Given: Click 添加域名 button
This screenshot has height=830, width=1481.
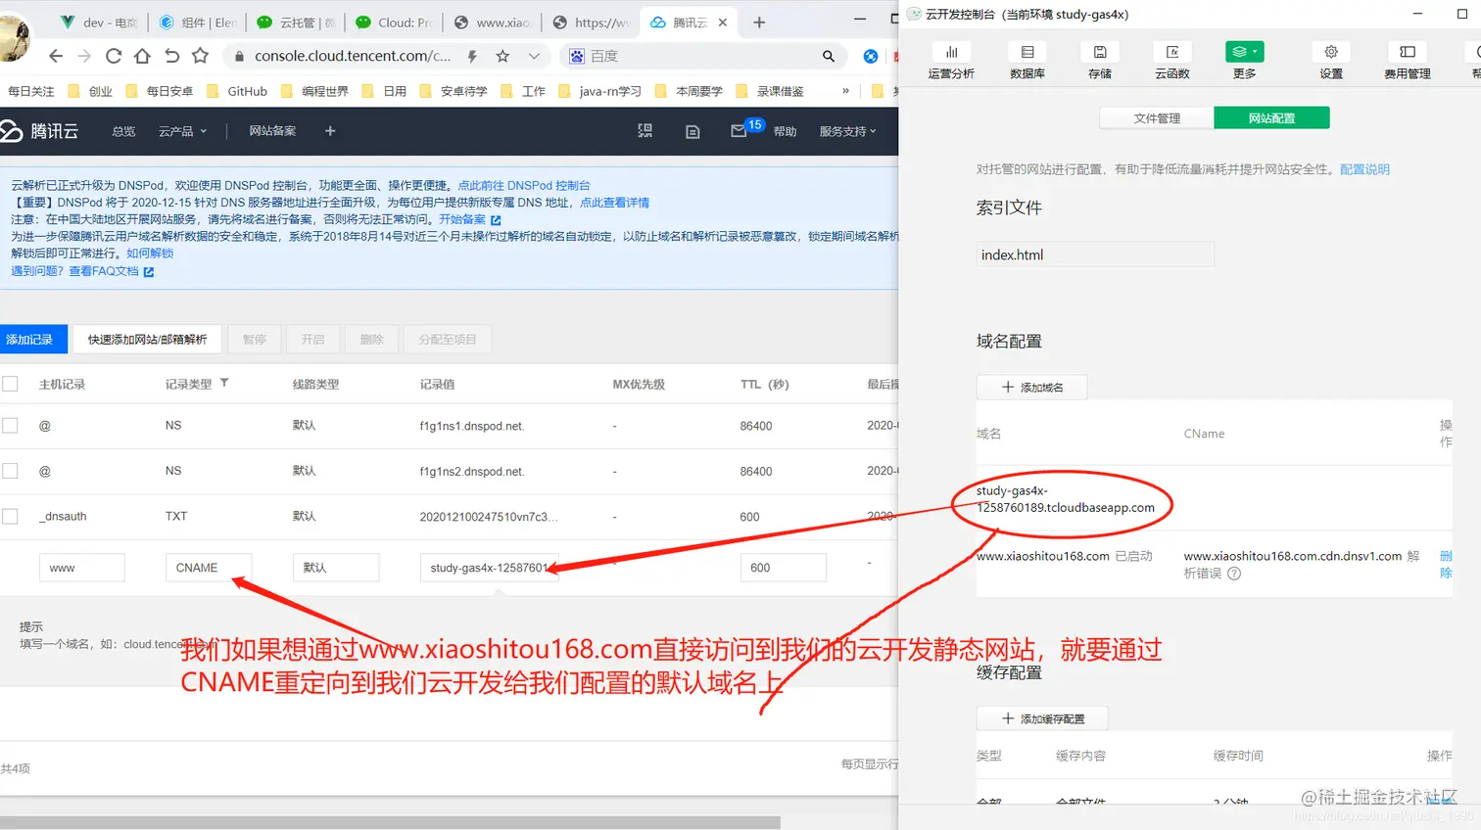Looking at the screenshot, I should [1031, 388].
